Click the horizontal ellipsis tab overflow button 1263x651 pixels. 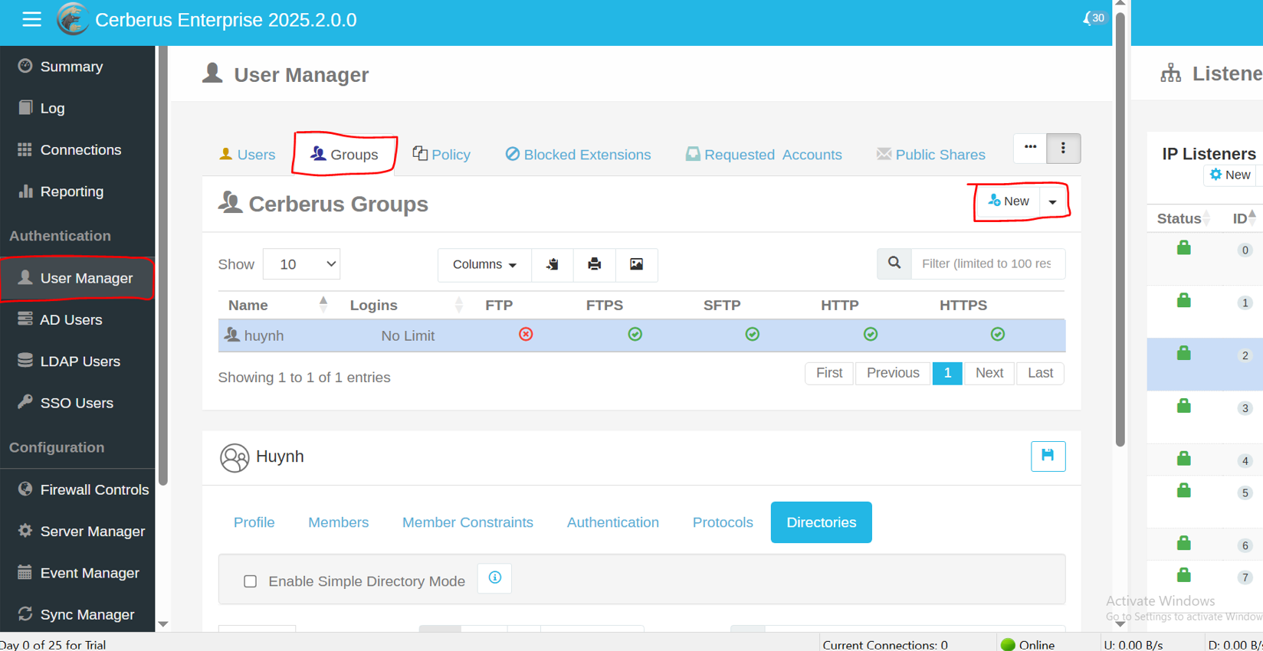pyautogui.click(x=1030, y=148)
